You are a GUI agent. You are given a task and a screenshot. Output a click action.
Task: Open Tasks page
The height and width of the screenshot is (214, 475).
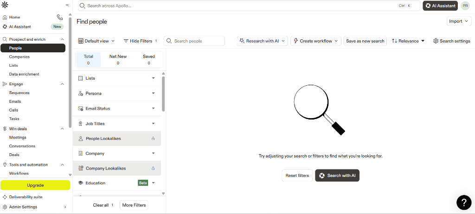(x=14, y=119)
